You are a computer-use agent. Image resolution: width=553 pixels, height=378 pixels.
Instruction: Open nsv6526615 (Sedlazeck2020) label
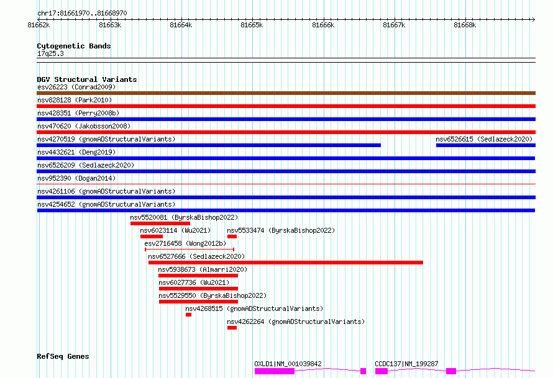coord(484,139)
